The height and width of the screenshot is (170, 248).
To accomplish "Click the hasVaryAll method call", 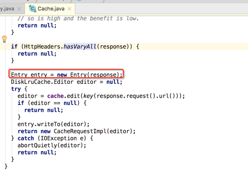I will [x=80, y=47].
